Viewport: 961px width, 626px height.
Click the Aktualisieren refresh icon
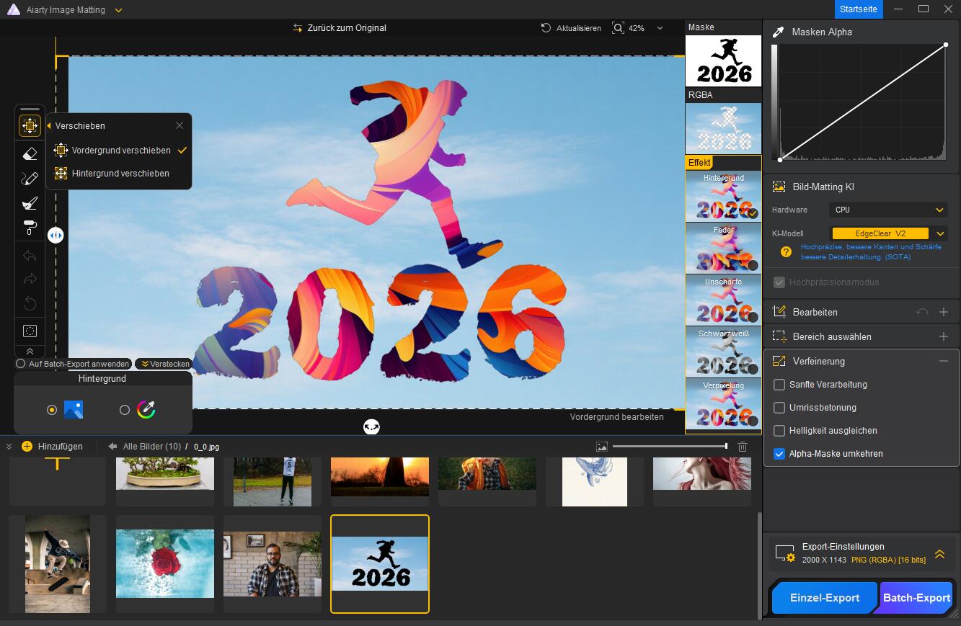(x=546, y=28)
